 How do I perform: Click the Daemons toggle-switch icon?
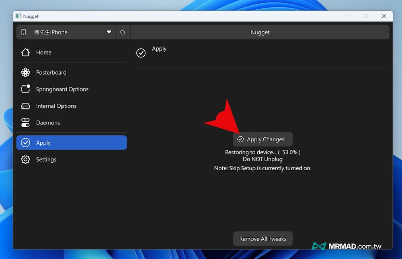(x=25, y=122)
